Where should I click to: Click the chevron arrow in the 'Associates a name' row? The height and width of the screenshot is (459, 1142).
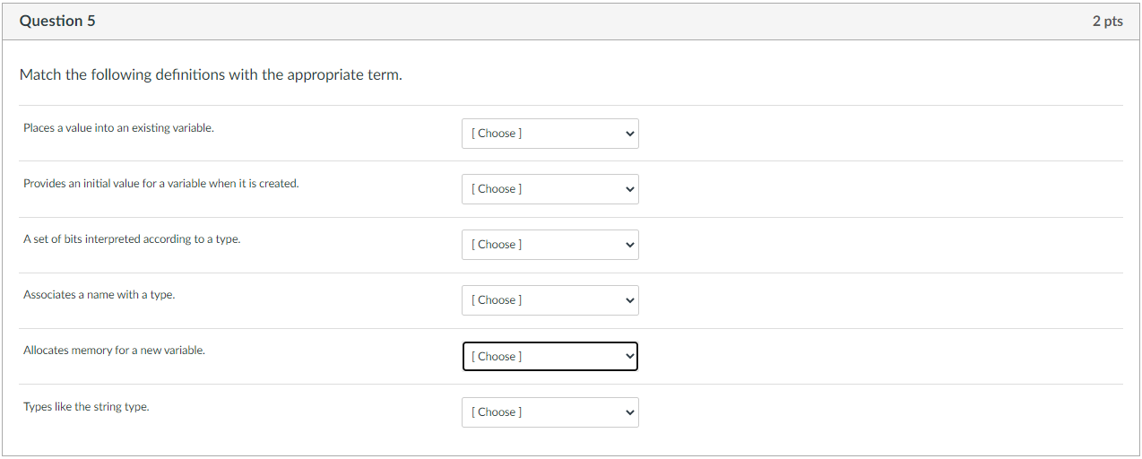pyautogui.click(x=630, y=301)
